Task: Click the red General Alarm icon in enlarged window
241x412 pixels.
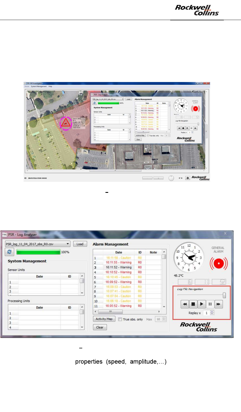Action: (218, 264)
